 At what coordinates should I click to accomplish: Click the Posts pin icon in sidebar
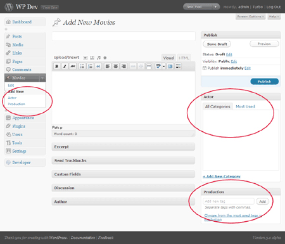[8, 36]
